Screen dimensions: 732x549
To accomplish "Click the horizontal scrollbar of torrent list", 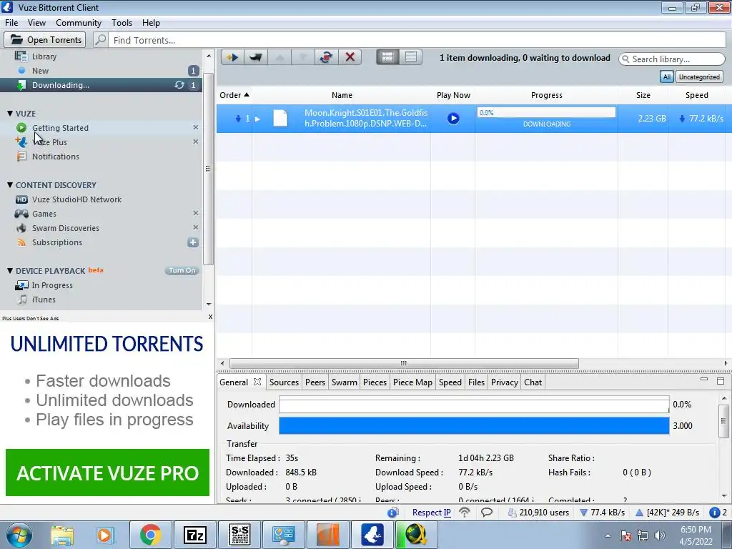I will pos(404,363).
